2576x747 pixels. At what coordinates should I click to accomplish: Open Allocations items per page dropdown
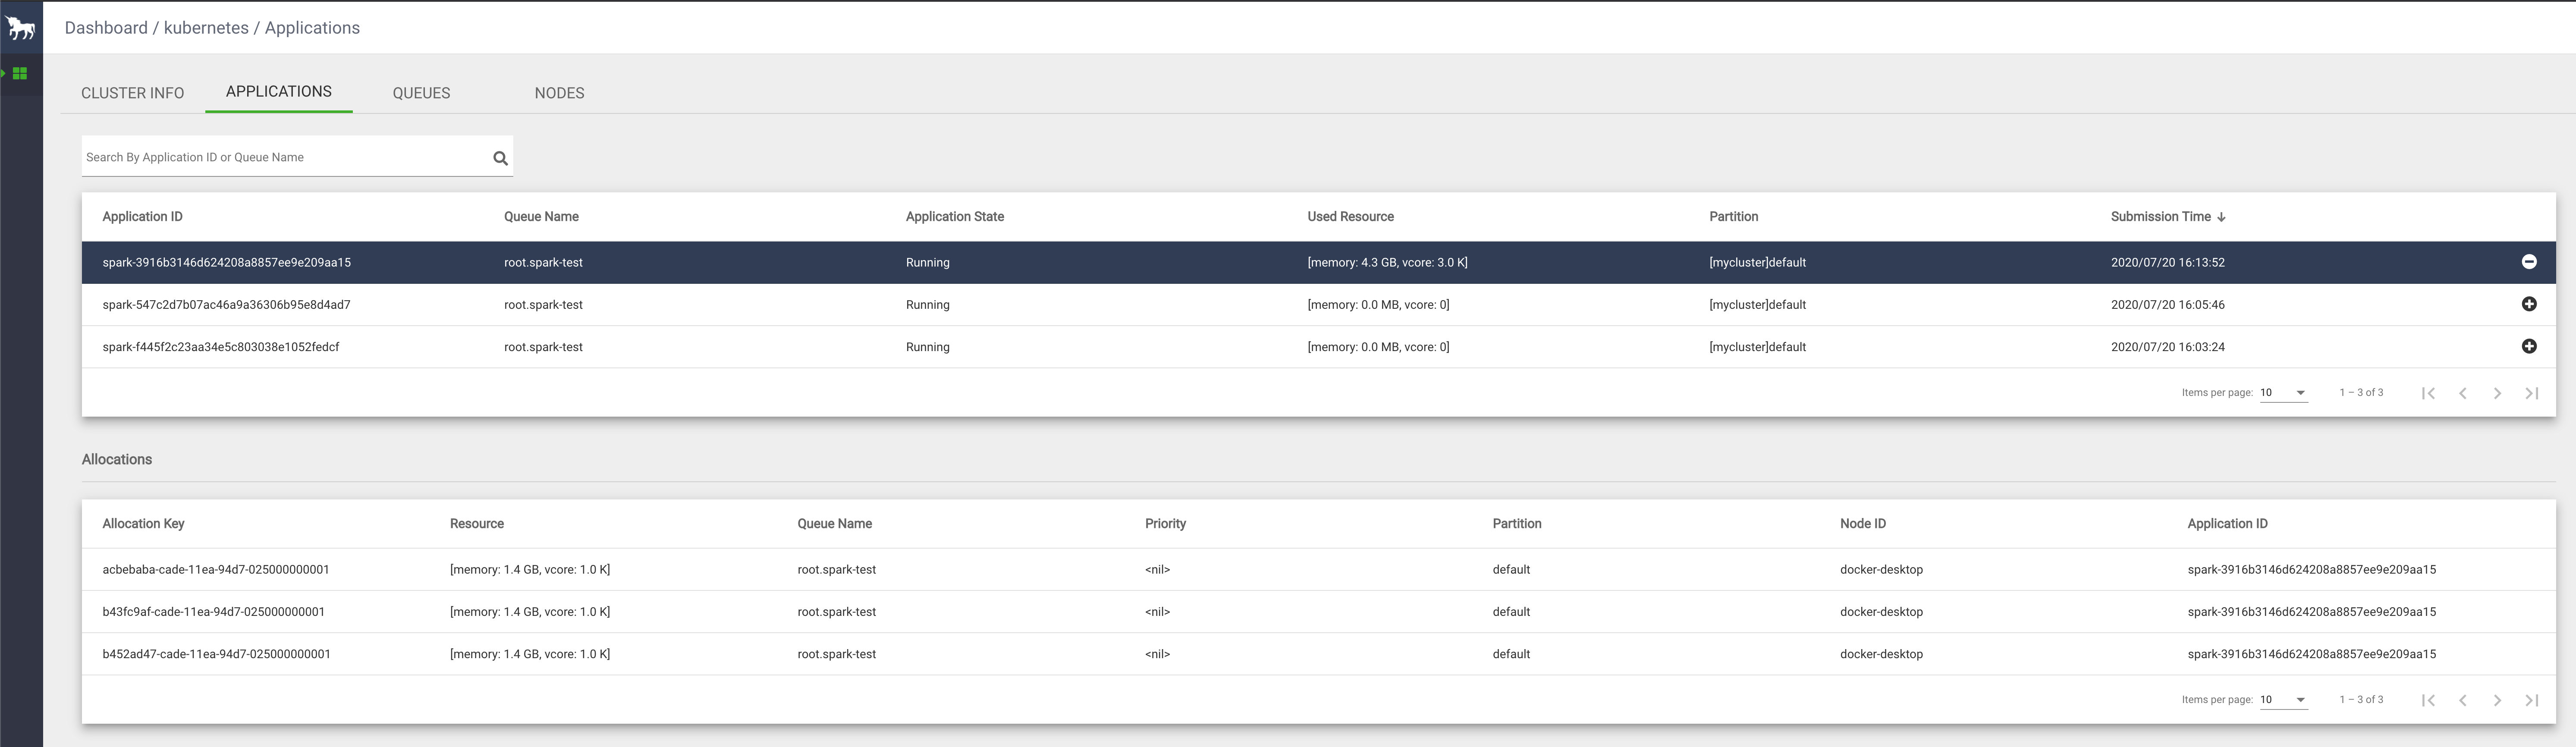(2283, 700)
